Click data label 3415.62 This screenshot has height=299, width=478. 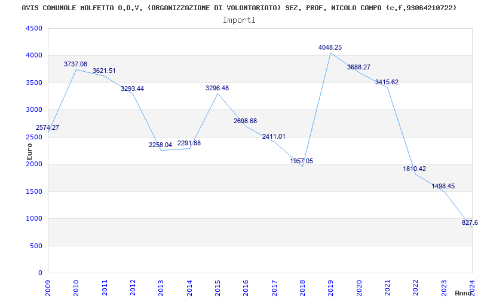pyautogui.click(x=387, y=82)
